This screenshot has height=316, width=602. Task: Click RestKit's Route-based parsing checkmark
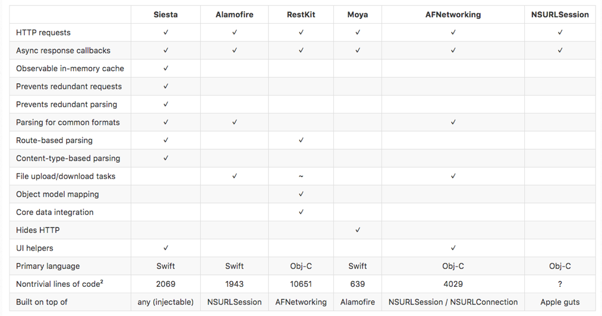tap(301, 140)
